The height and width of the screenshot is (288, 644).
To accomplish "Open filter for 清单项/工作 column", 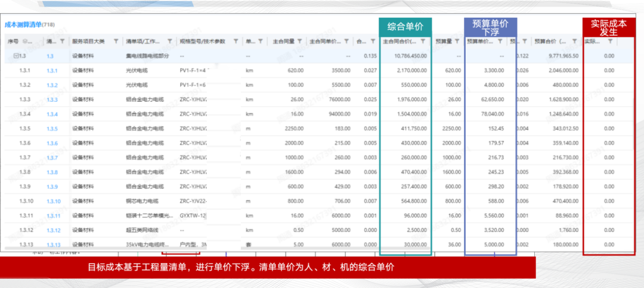I will tap(168, 42).
